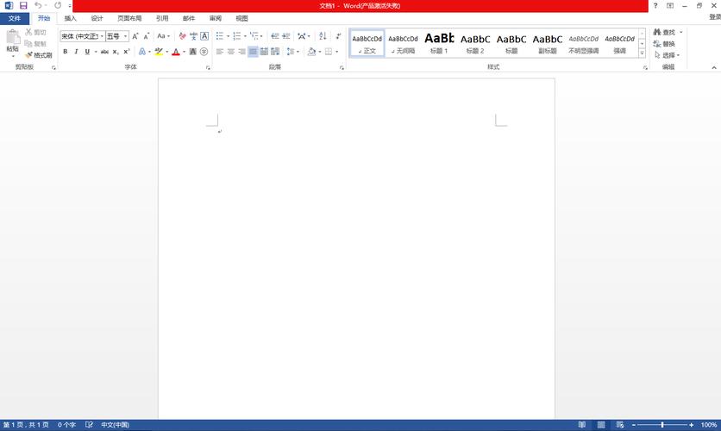Screen dimensions: 721x431
Task: Open the borders dropdown
Action: [336, 52]
